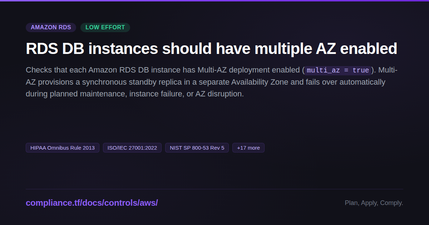Open the HIPAA Omnibus Rule 2013 tag

pos(63,148)
